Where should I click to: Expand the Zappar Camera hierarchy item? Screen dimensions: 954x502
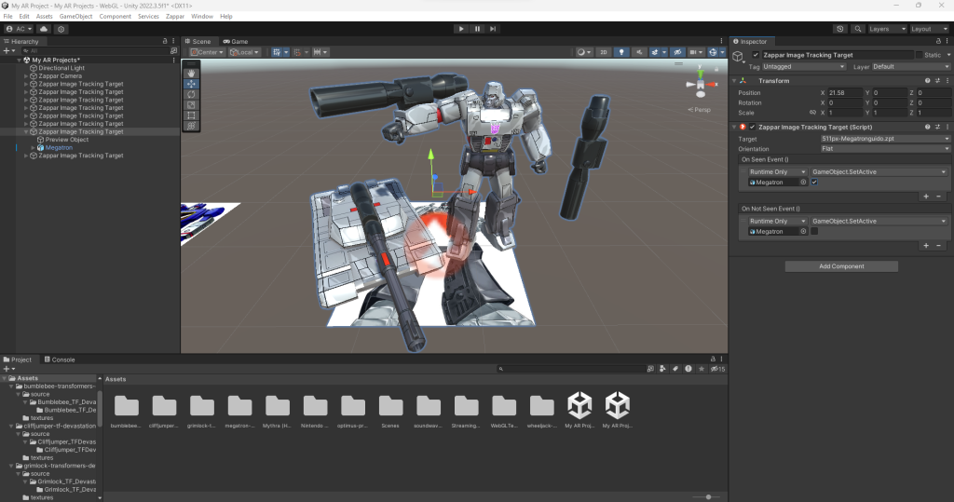pos(26,76)
